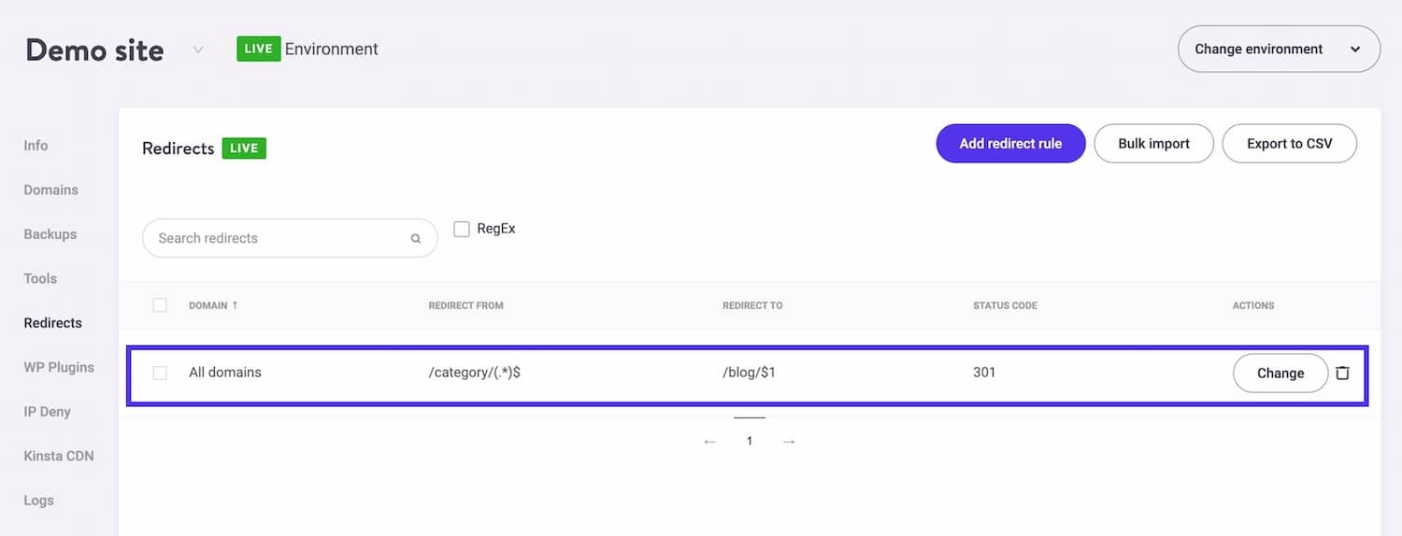Click the search magnifier icon
Viewport: 1402px width, 536px height.
(x=416, y=238)
